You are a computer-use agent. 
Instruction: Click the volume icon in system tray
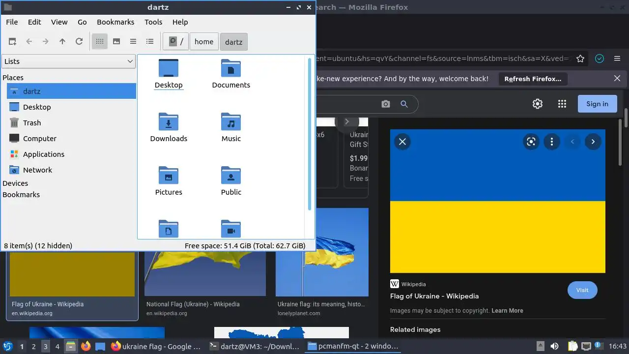(x=554, y=347)
